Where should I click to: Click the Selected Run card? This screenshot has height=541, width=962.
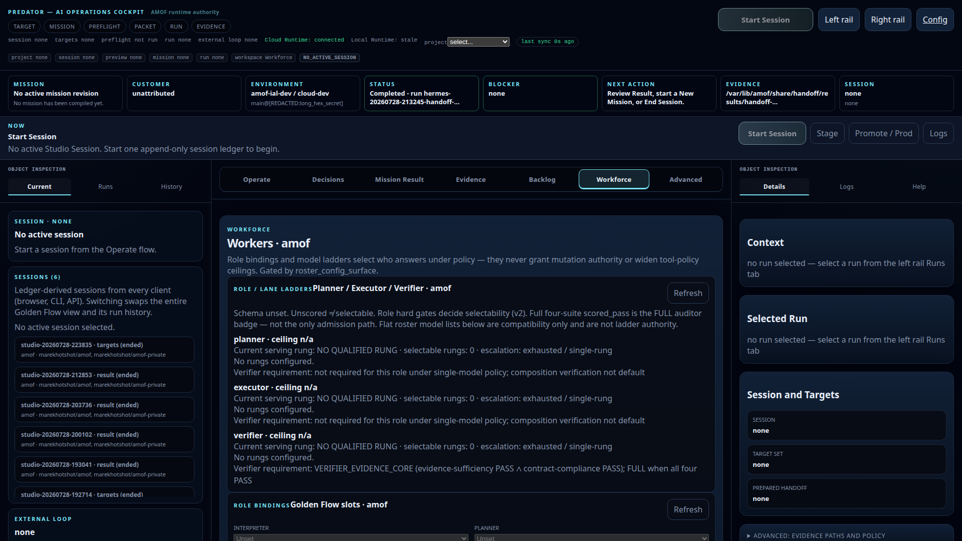click(x=846, y=329)
